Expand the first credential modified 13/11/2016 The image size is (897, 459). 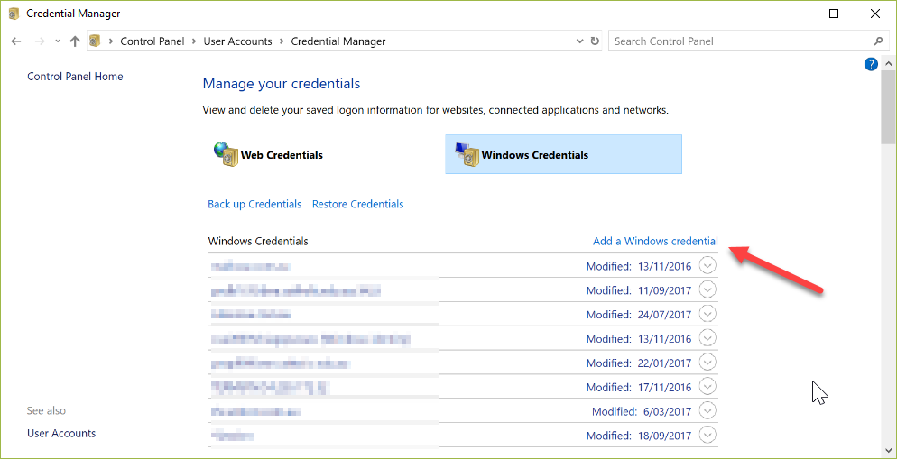click(707, 266)
